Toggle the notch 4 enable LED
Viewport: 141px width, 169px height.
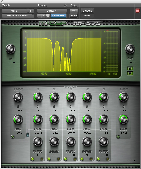pyautogui.click(x=82, y=159)
